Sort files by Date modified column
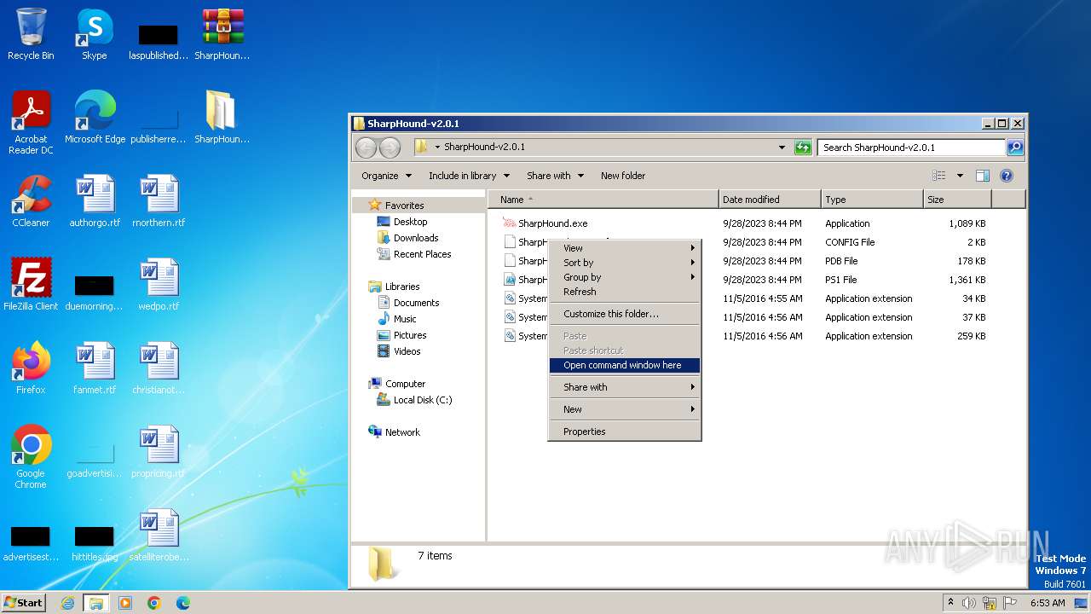Image resolution: width=1091 pixels, height=614 pixels. tap(770, 200)
